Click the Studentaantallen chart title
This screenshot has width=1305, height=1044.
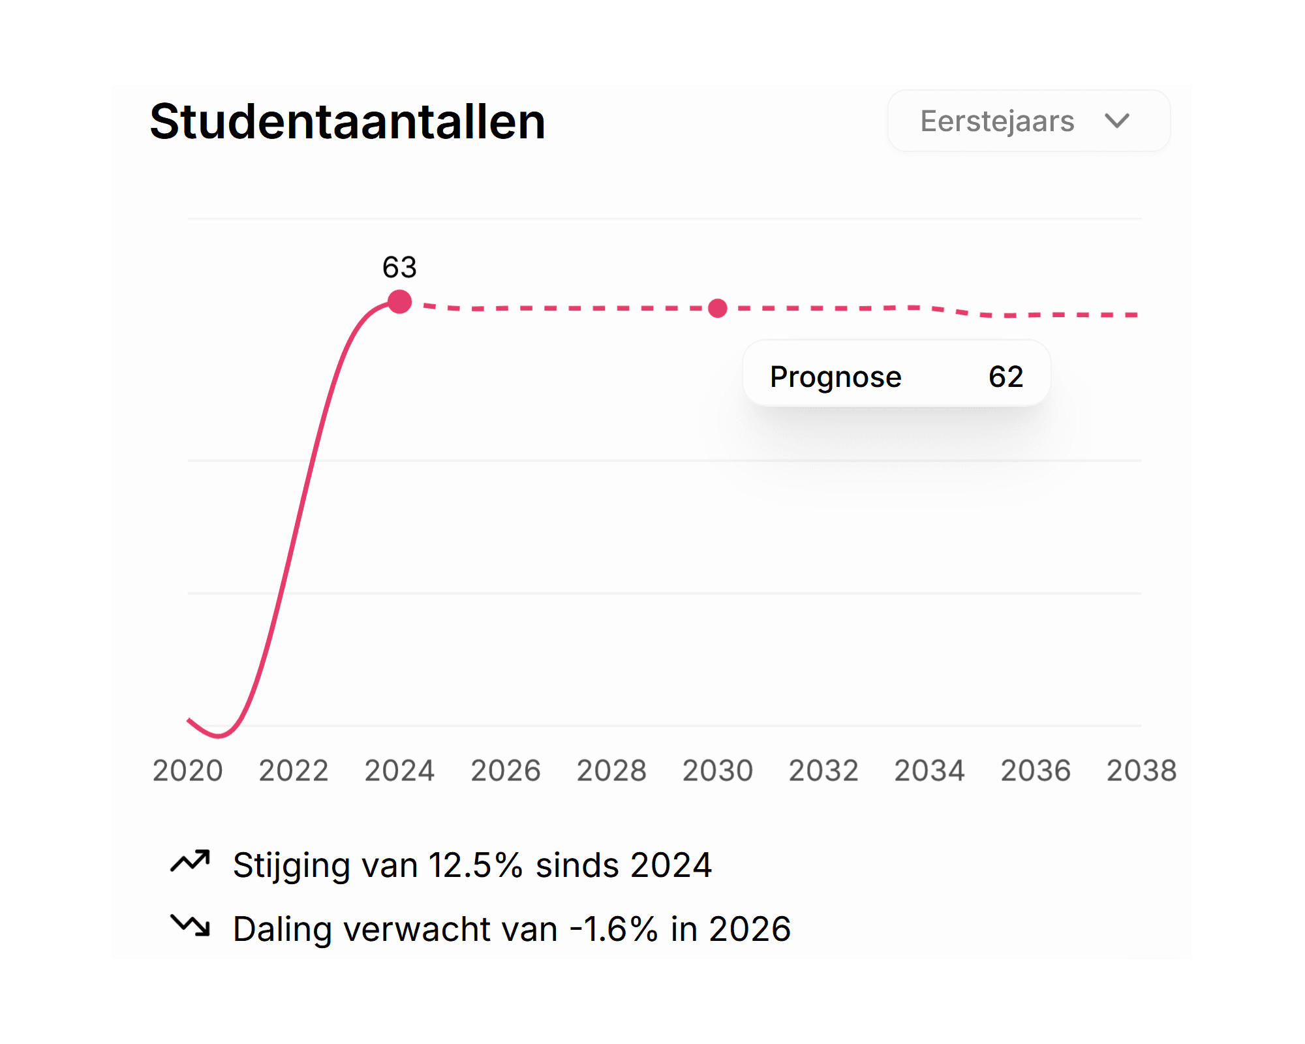[x=348, y=122]
